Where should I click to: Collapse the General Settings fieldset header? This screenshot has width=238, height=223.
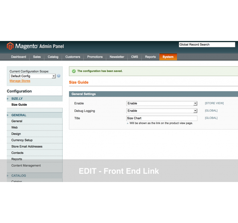click(153, 94)
